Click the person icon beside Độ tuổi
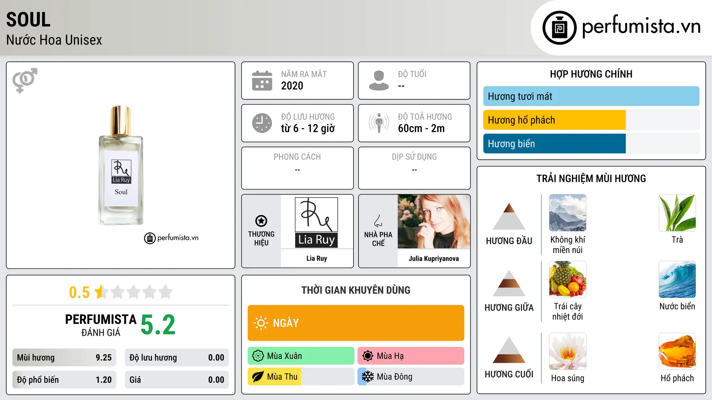The image size is (712, 400). click(x=379, y=81)
